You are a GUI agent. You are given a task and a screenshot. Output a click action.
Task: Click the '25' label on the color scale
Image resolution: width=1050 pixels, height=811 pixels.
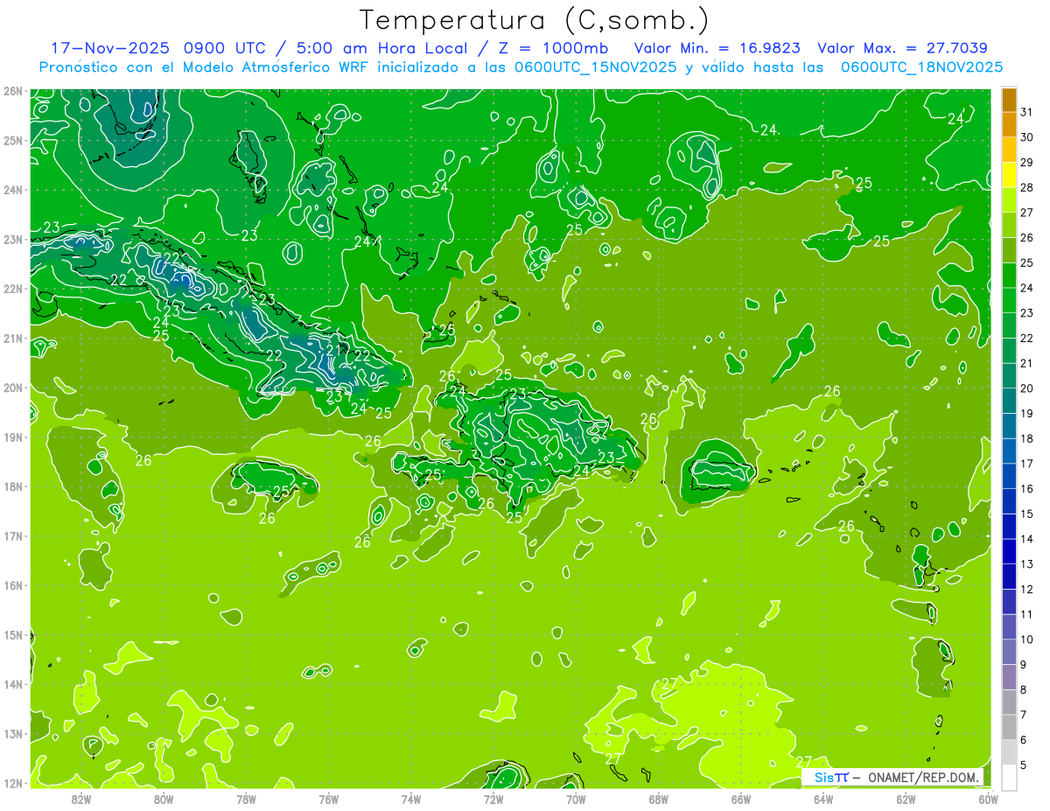1026,263
